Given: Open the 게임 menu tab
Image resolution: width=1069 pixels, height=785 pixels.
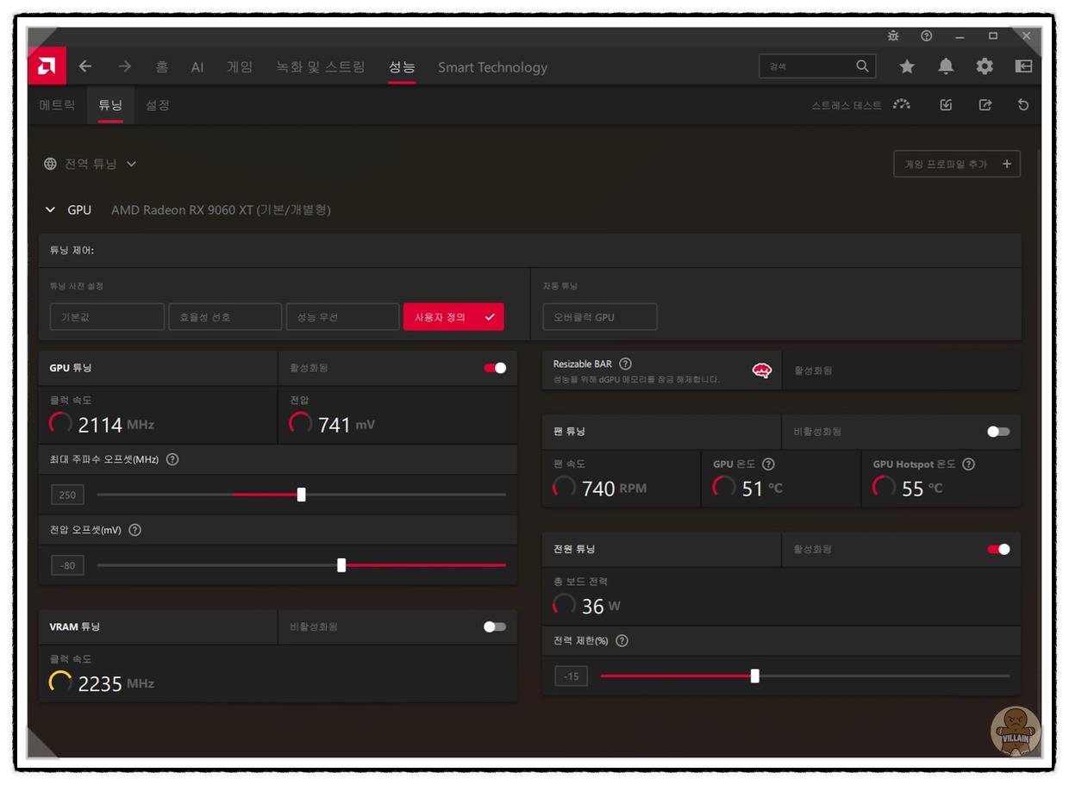Looking at the screenshot, I should (240, 66).
